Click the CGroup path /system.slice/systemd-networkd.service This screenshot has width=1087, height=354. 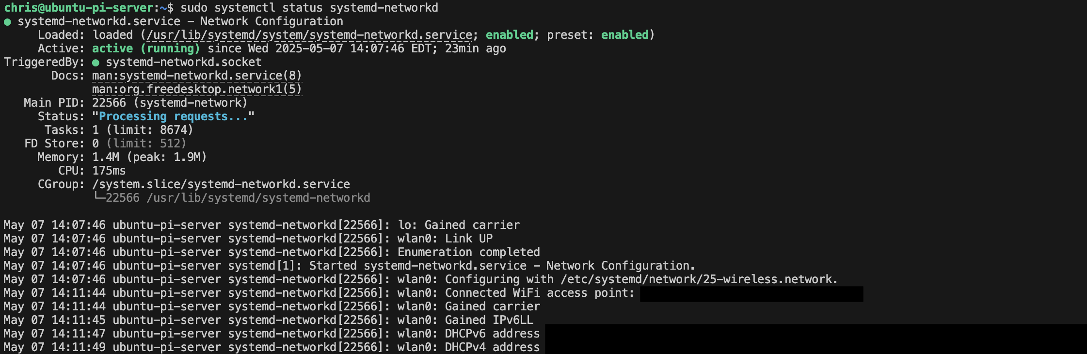pos(221,184)
